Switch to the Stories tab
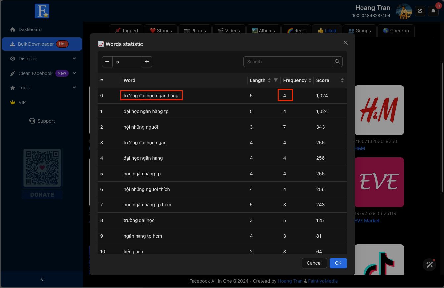The height and width of the screenshot is (288, 444). [x=161, y=30]
